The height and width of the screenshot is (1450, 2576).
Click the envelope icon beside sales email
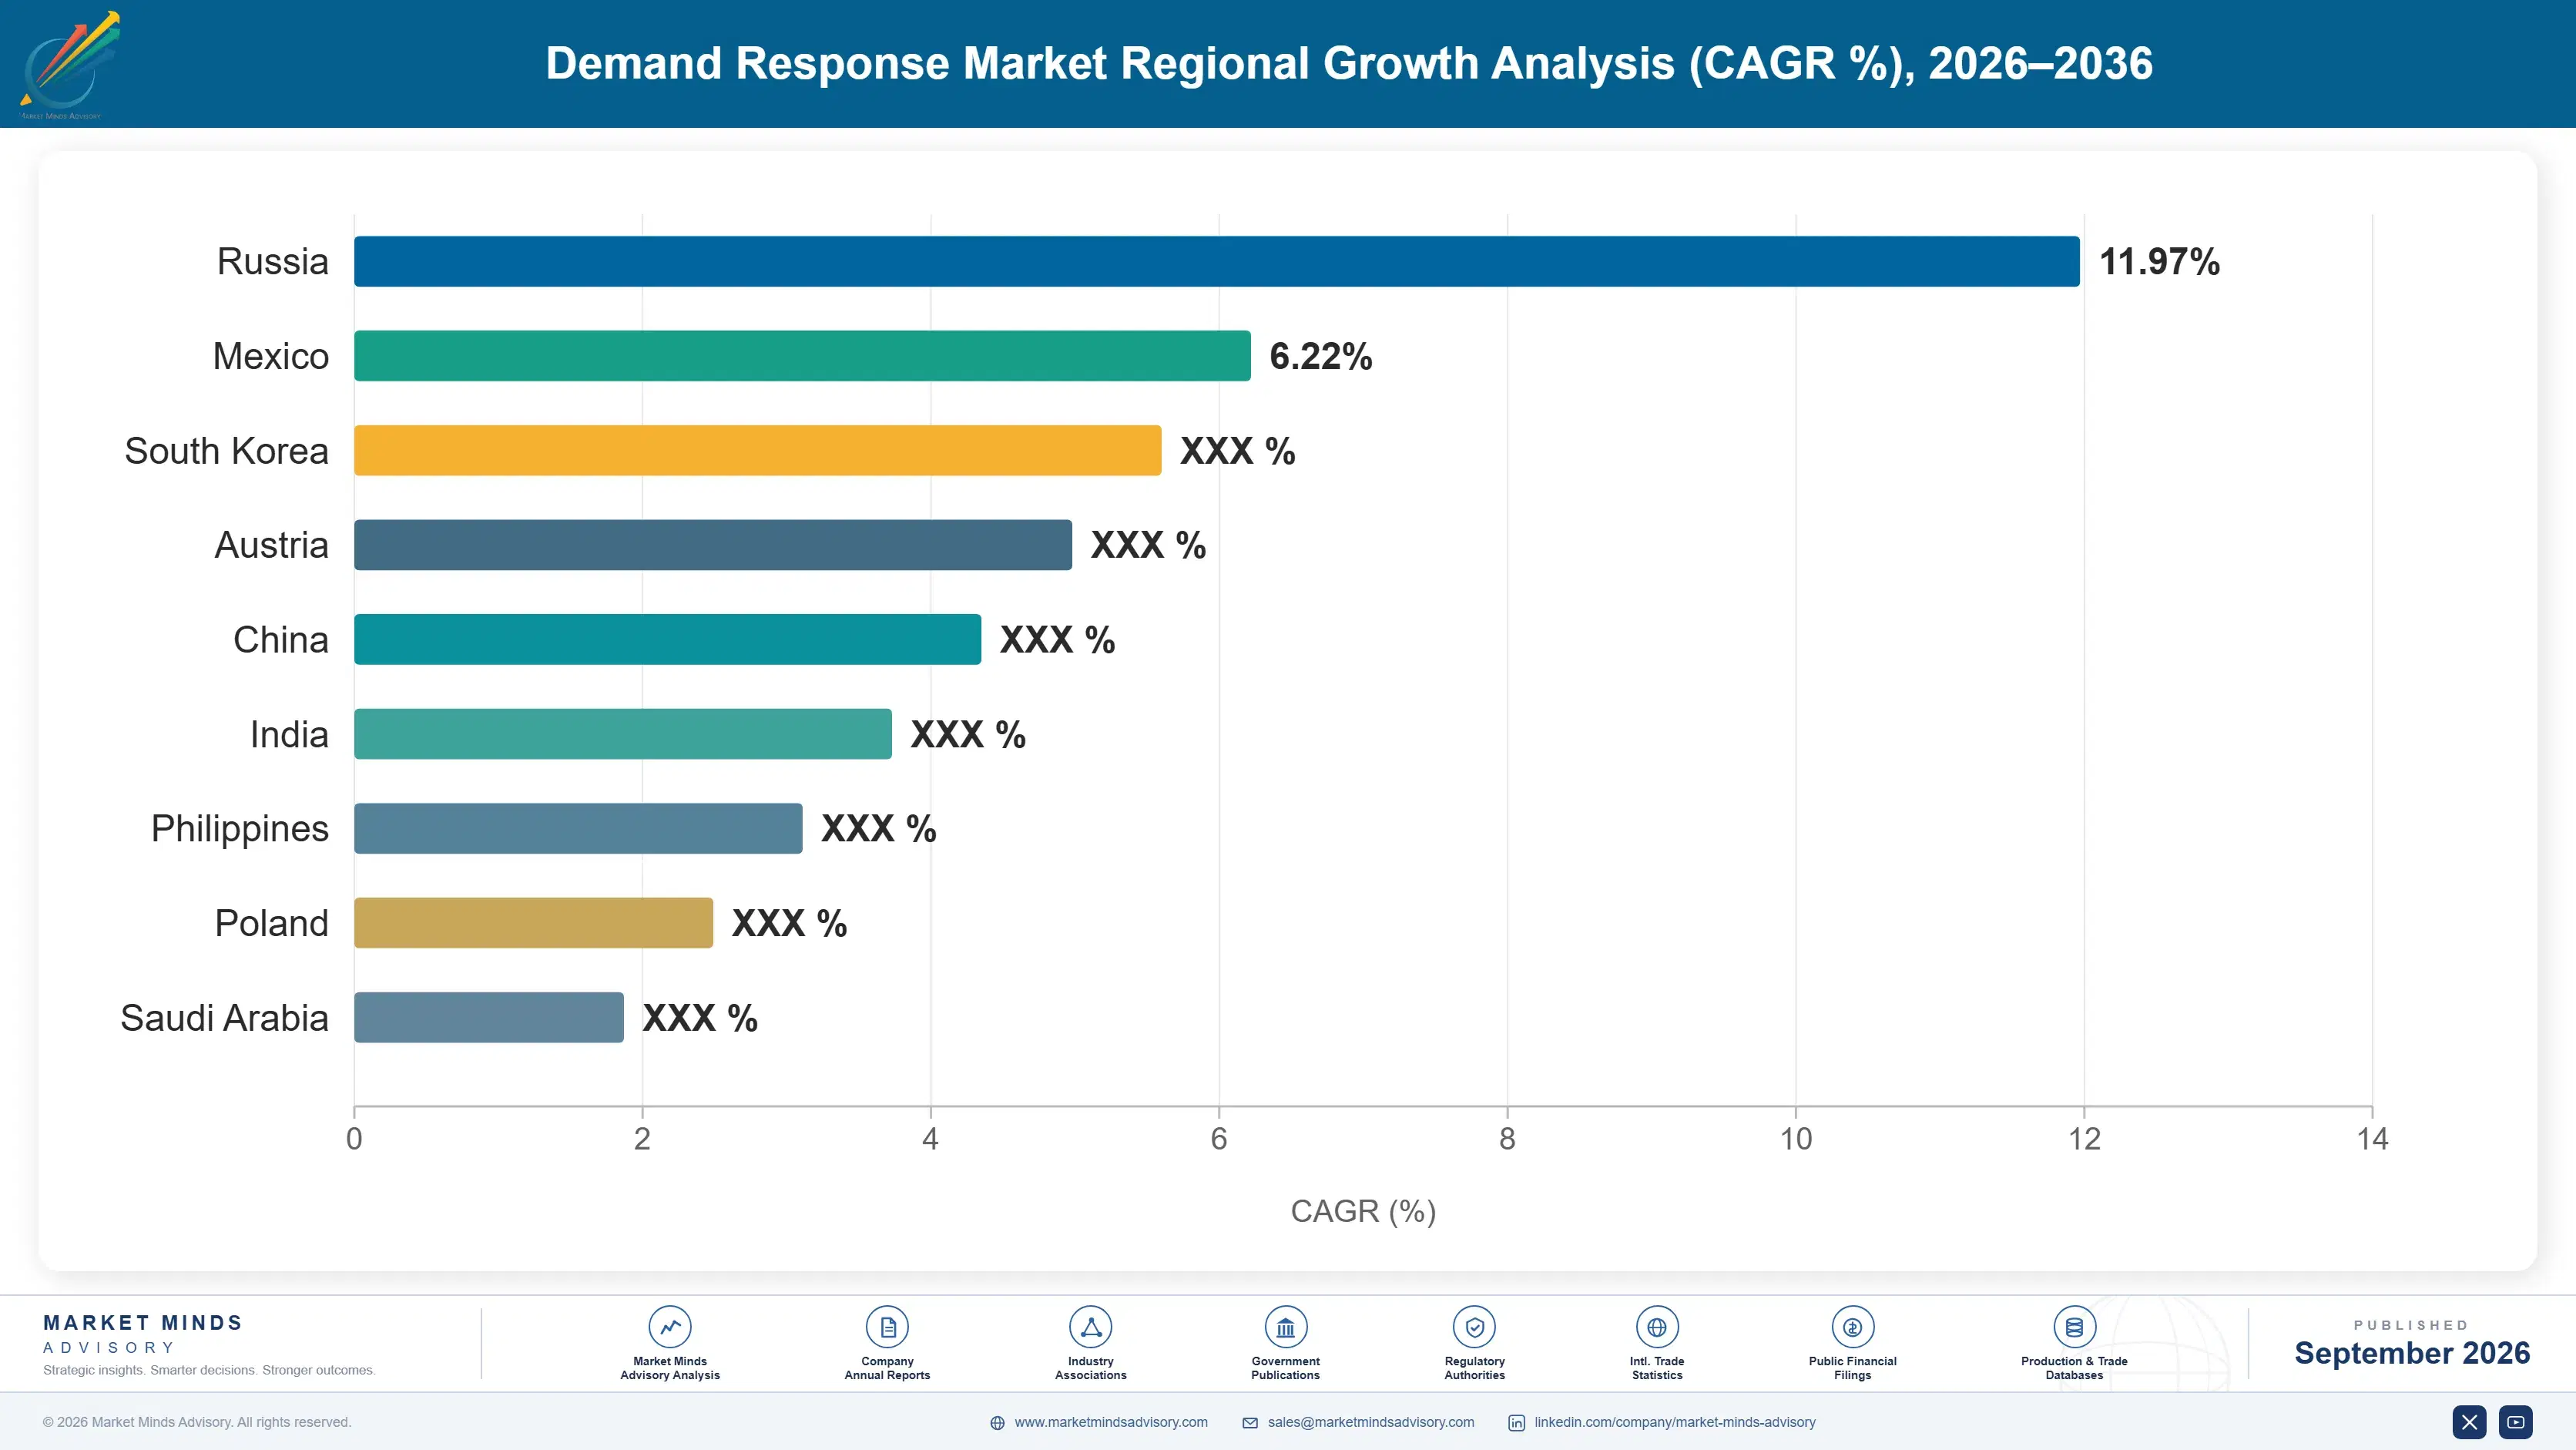pos(1250,1423)
